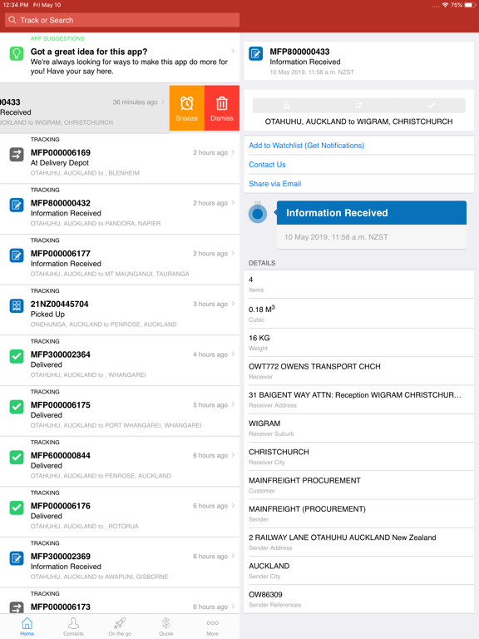Tap 'OW86309' sender references row
This screenshot has width=479, height=639.
(359, 599)
